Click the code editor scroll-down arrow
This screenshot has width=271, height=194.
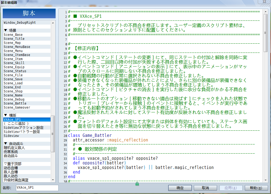266,180
